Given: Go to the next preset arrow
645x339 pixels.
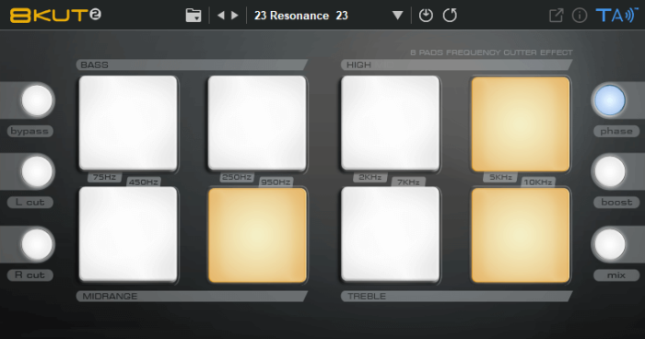Looking at the screenshot, I should [235, 16].
